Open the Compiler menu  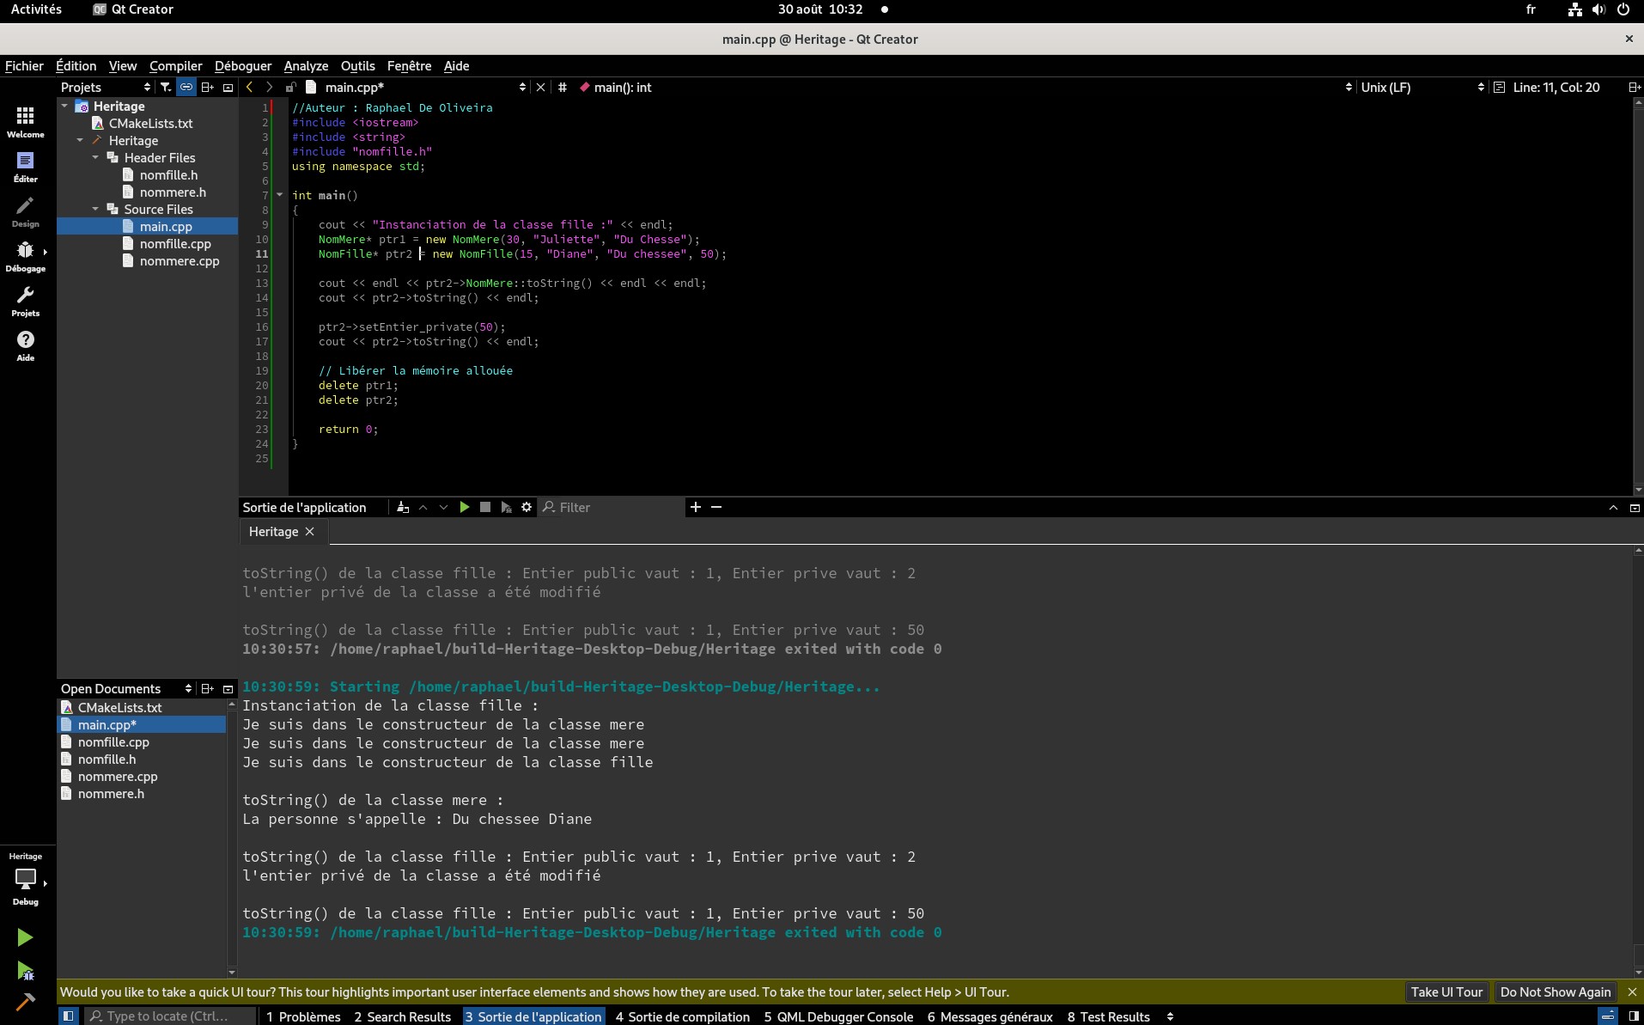click(175, 65)
